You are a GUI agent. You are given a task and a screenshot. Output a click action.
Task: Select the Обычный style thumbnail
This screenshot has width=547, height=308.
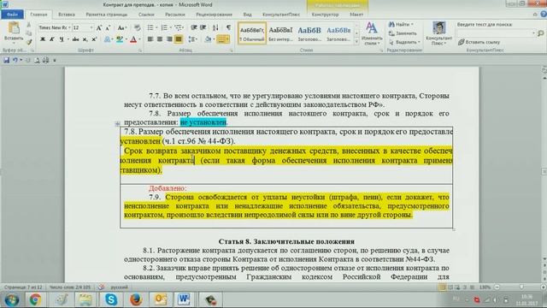click(x=252, y=33)
